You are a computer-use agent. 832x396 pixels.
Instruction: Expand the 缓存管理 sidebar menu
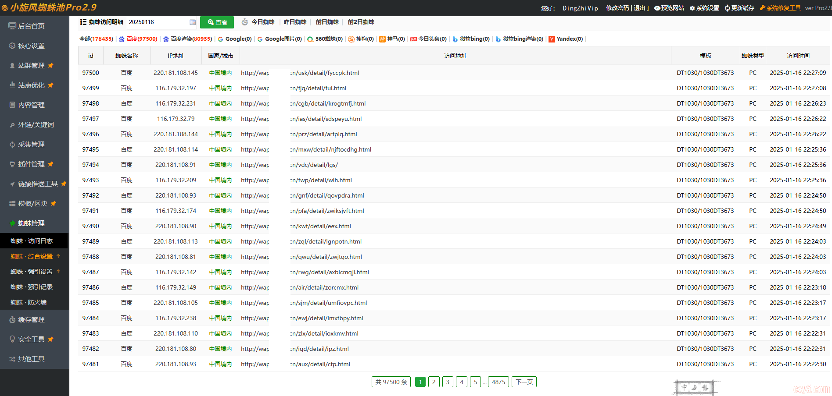click(31, 320)
